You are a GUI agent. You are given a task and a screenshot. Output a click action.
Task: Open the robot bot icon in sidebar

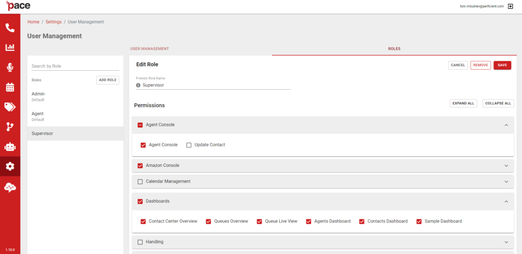point(10,147)
